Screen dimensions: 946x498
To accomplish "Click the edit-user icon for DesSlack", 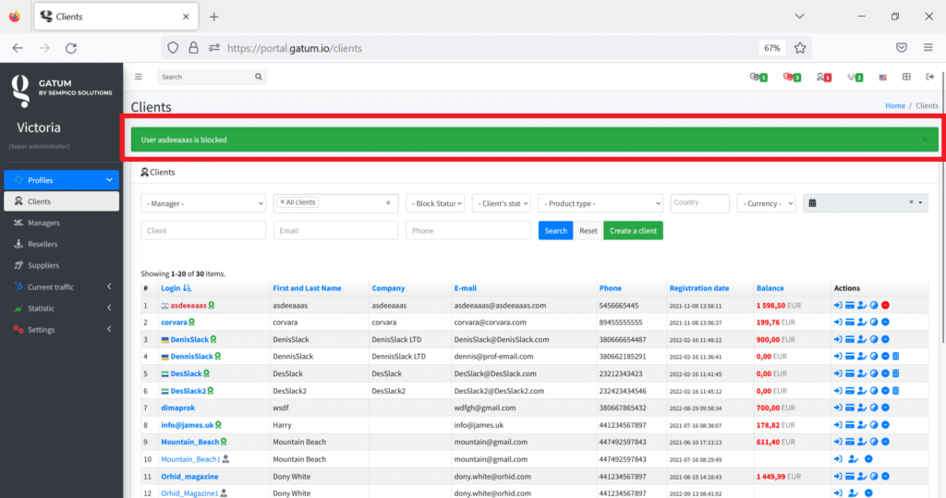I will pos(862,373).
